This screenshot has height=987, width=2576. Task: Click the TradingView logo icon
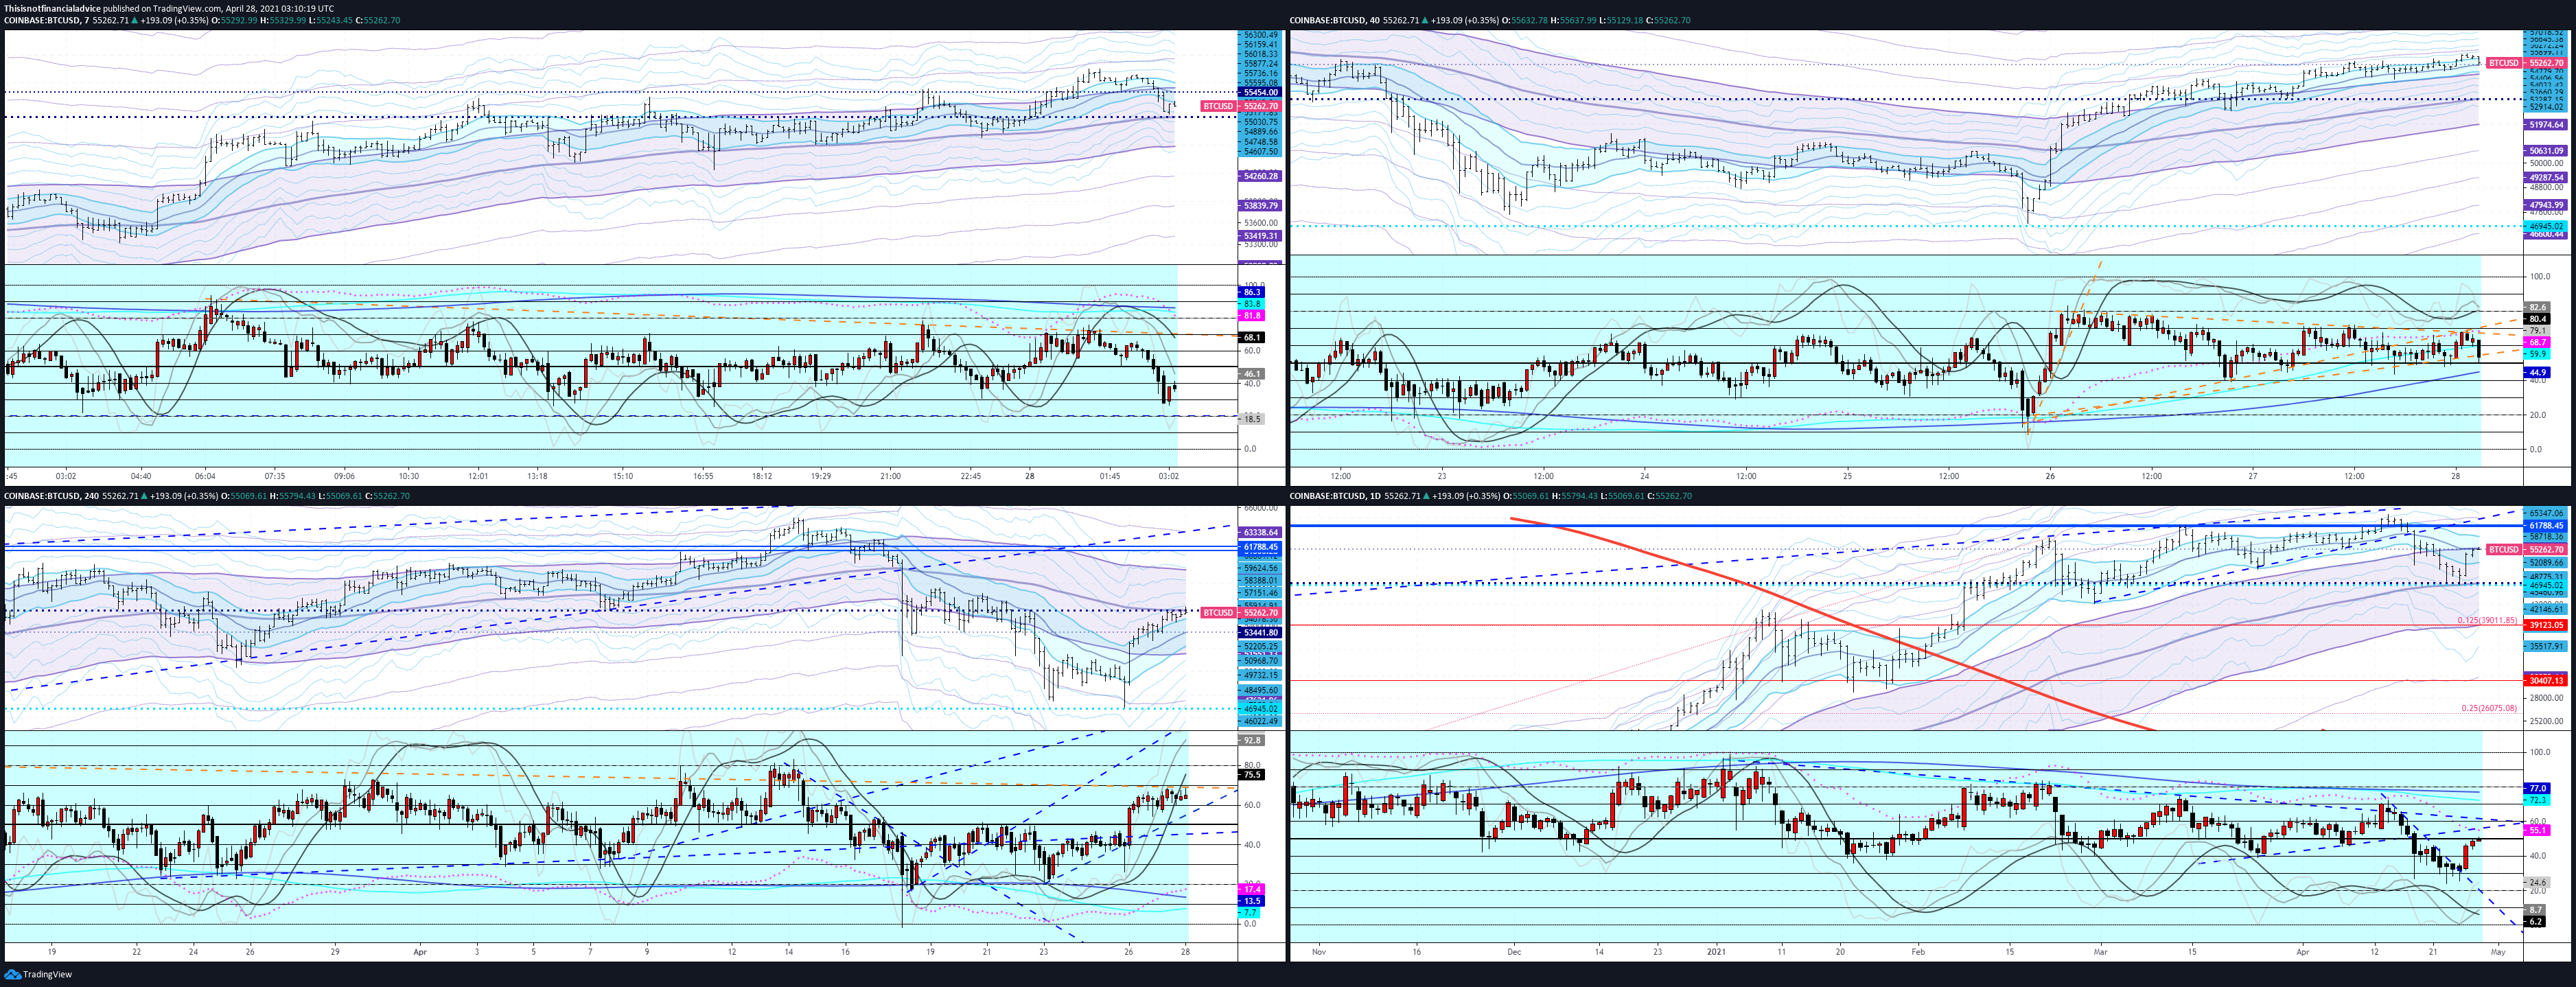click(12, 974)
